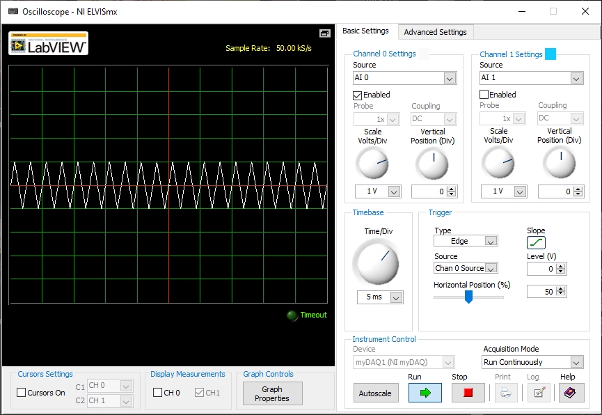Open the trigger Type Edge dropdown

pyautogui.click(x=466, y=241)
